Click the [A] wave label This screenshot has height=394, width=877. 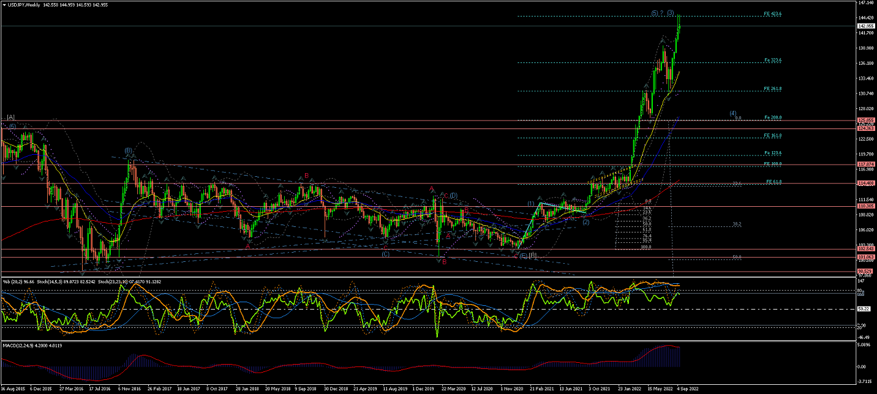pos(11,117)
